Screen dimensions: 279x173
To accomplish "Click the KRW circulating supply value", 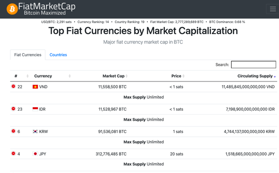I will (x=249, y=132).
